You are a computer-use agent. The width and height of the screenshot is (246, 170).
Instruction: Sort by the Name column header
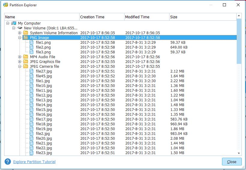coord(42,17)
